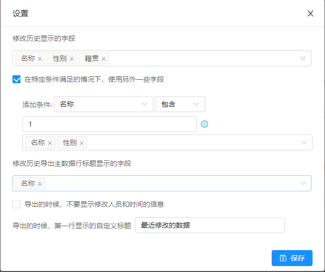Click the condition value input containing 1
Viewport: 325px width, 272px height.
coord(110,124)
